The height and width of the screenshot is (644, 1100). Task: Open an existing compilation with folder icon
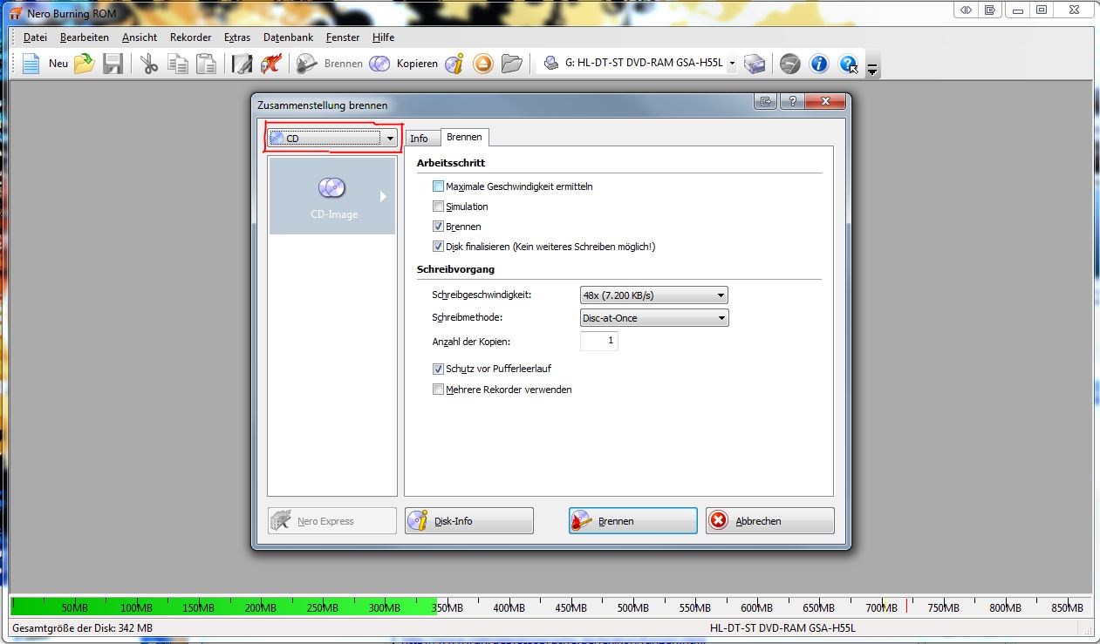coord(84,64)
